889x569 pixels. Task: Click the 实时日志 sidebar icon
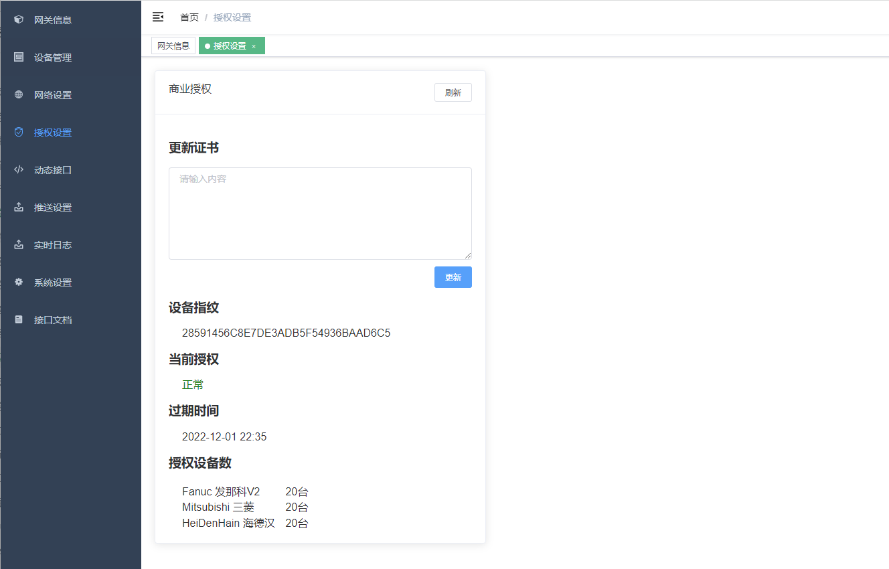[19, 245]
